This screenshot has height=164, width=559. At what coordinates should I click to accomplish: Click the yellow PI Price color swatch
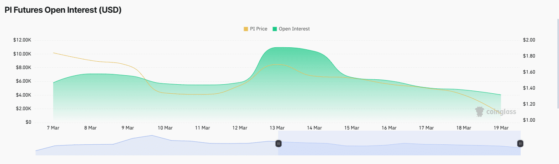tap(246, 29)
